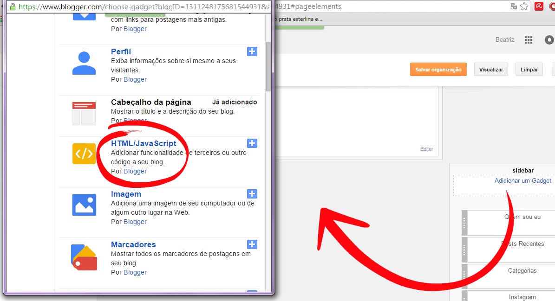Click the Visualizar button
This screenshot has height=301, width=555.
tap(491, 69)
